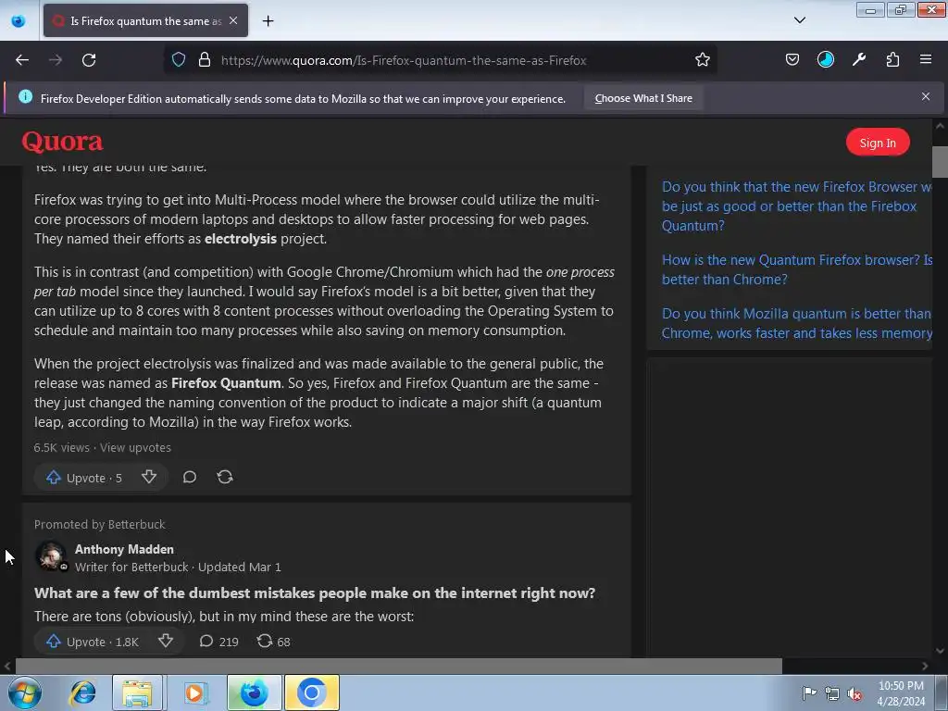Share the Firefox Quantum answer
Screen dimensions: 948x711
tap(225, 477)
